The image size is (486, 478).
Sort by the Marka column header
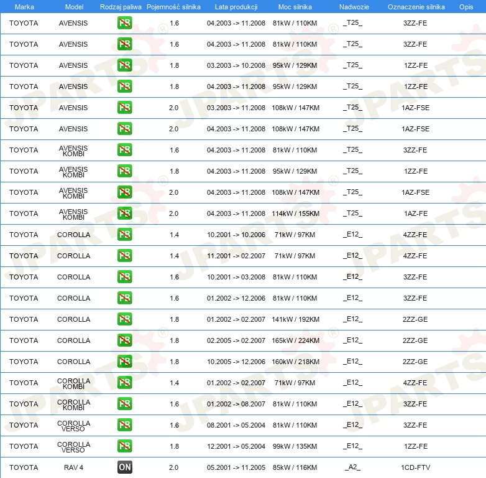point(24,7)
